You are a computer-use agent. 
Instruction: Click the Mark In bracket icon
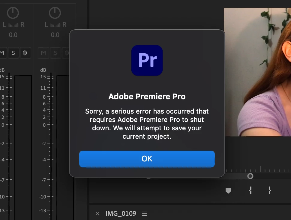[250, 190]
